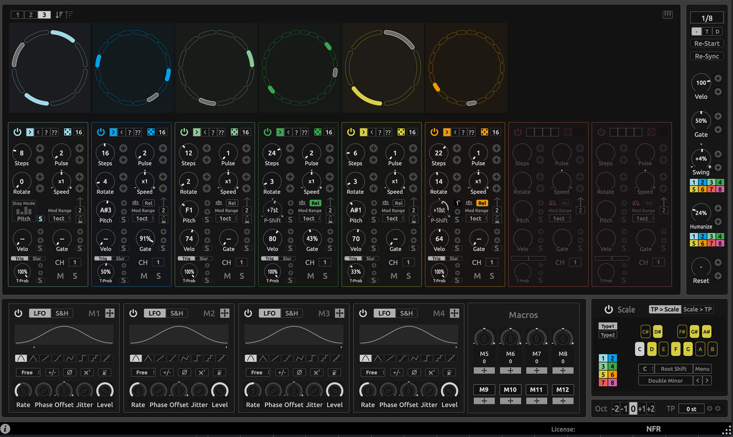Screen dimensions: 733x437
Task: Select the Scale > TP tab
Action: (x=697, y=309)
